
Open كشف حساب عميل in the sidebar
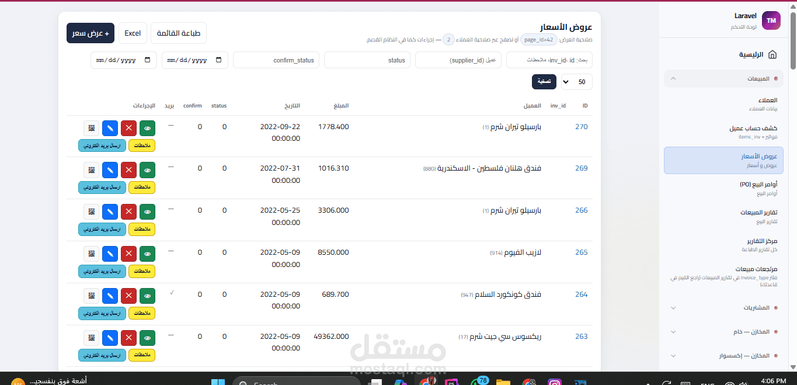click(723, 132)
